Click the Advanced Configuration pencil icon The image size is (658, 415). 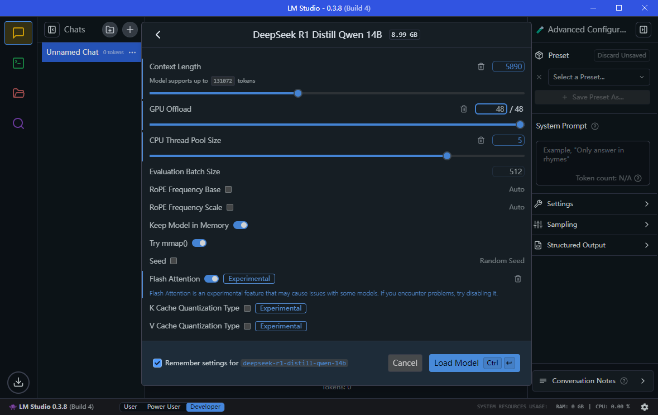(x=540, y=30)
